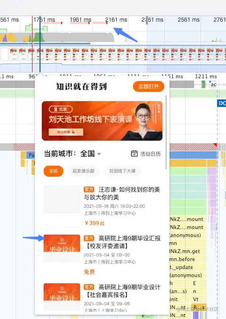Click the 1961 ms overview timeline label
Viewport: 226px width, 319px height.
tap(81, 20)
